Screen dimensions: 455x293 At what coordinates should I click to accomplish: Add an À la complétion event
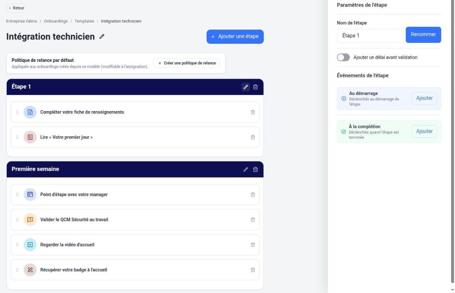pos(424,131)
